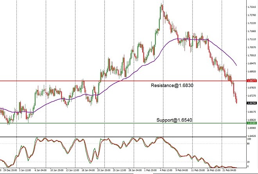This screenshot has width=258, height=174.
Task: Click the black current price 1.66788 tag
Action: click(252, 103)
